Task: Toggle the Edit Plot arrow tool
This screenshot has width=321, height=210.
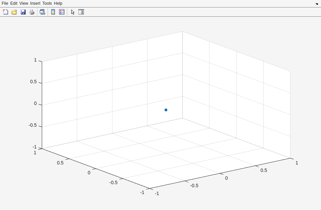Action: [x=73, y=12]
